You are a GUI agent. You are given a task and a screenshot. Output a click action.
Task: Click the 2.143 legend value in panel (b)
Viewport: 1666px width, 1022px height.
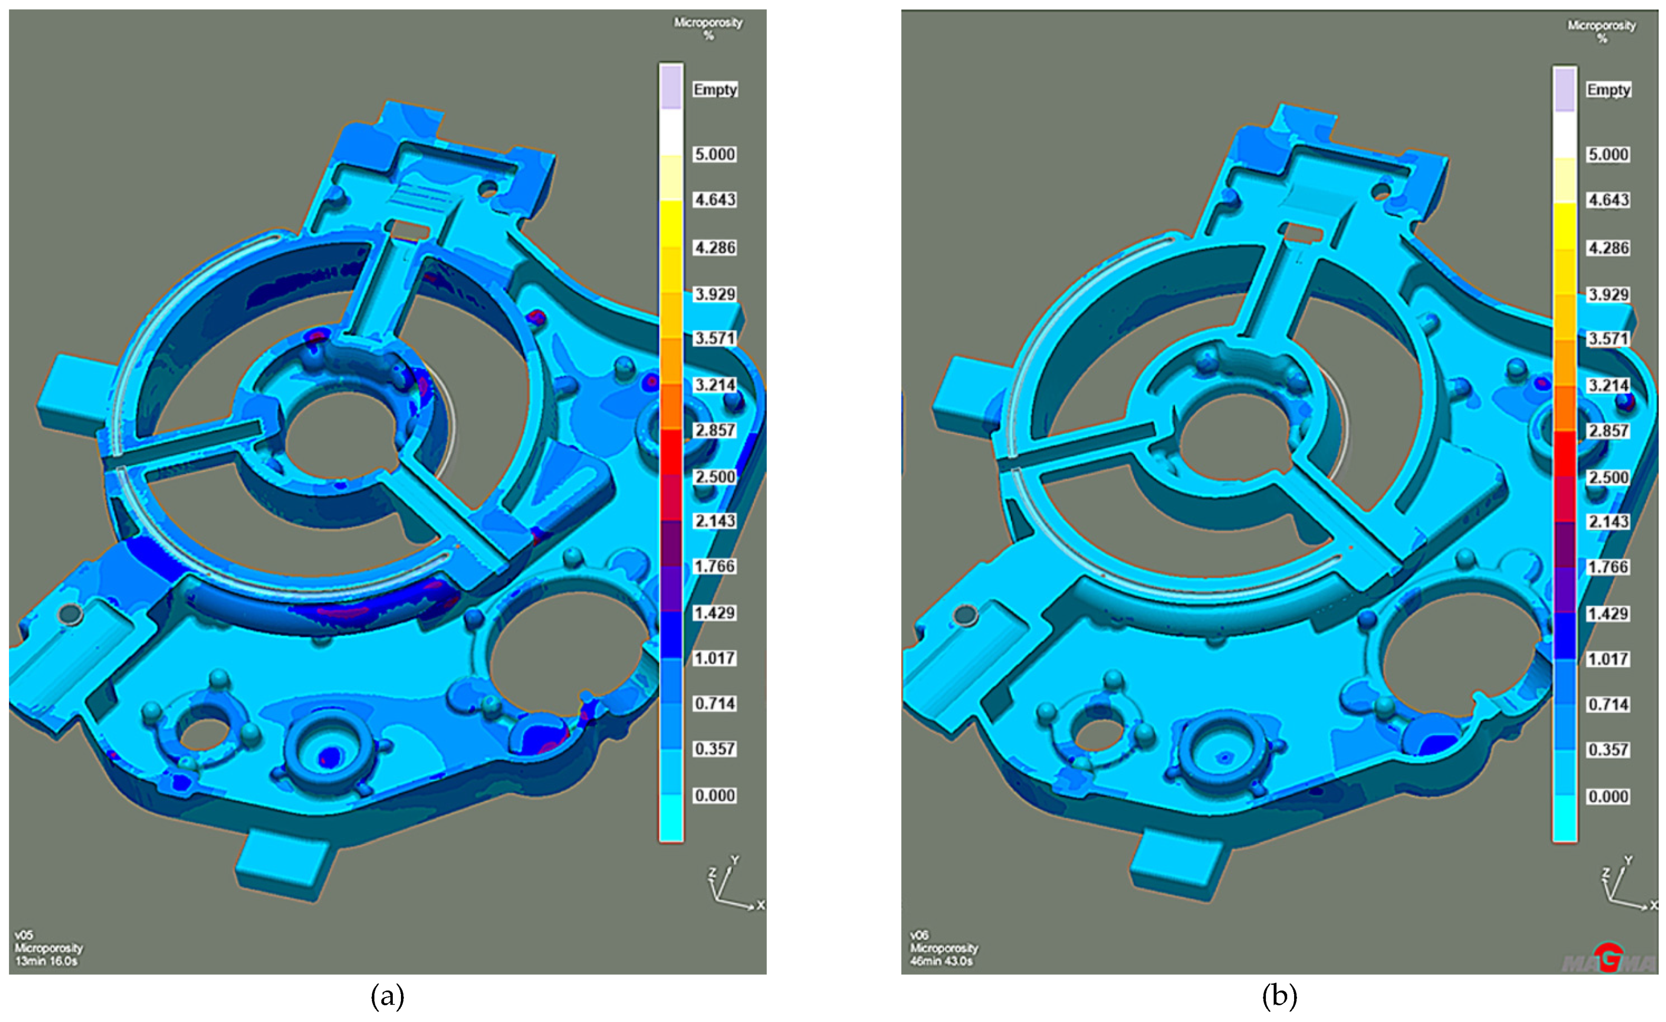click(x=1608, y=522)
